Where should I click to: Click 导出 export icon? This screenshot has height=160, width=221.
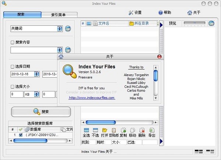[152, 130]
